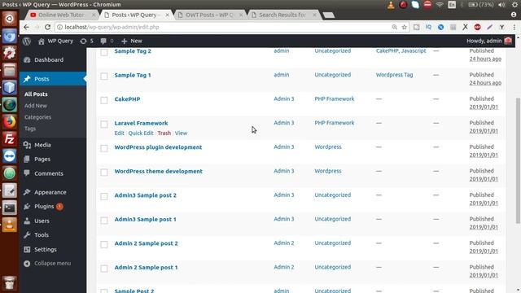
Task: Click the Settings sidebar icon
Action: (x=27, y=249)
